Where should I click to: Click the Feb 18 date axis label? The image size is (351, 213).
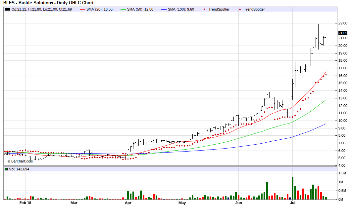[25, 203]
